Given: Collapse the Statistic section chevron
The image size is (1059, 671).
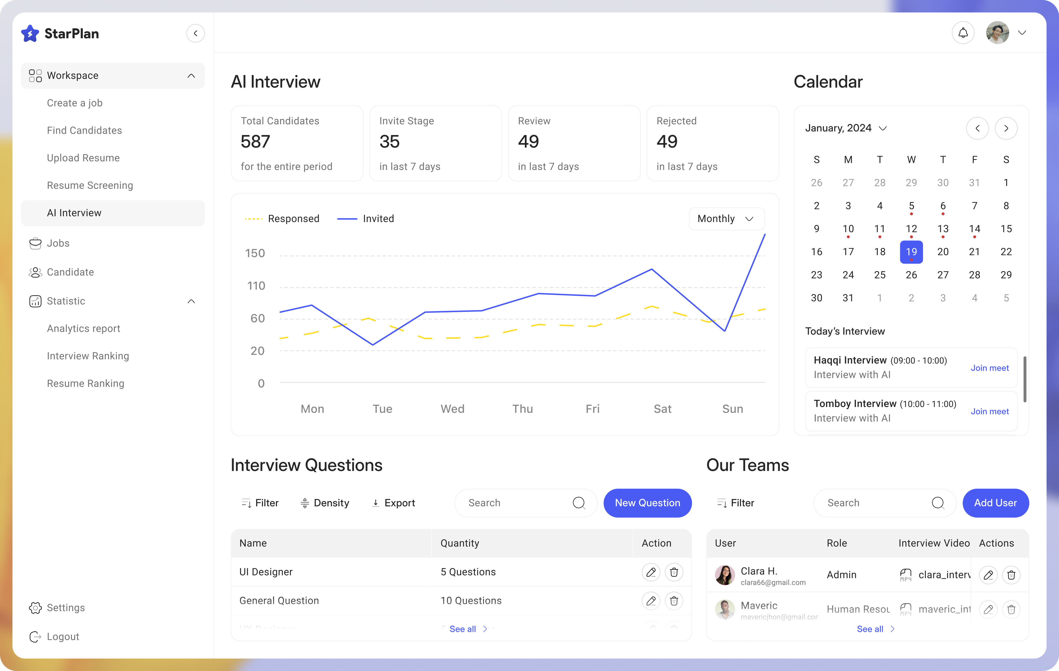Looking at the screenshot, I should (191, 301).
